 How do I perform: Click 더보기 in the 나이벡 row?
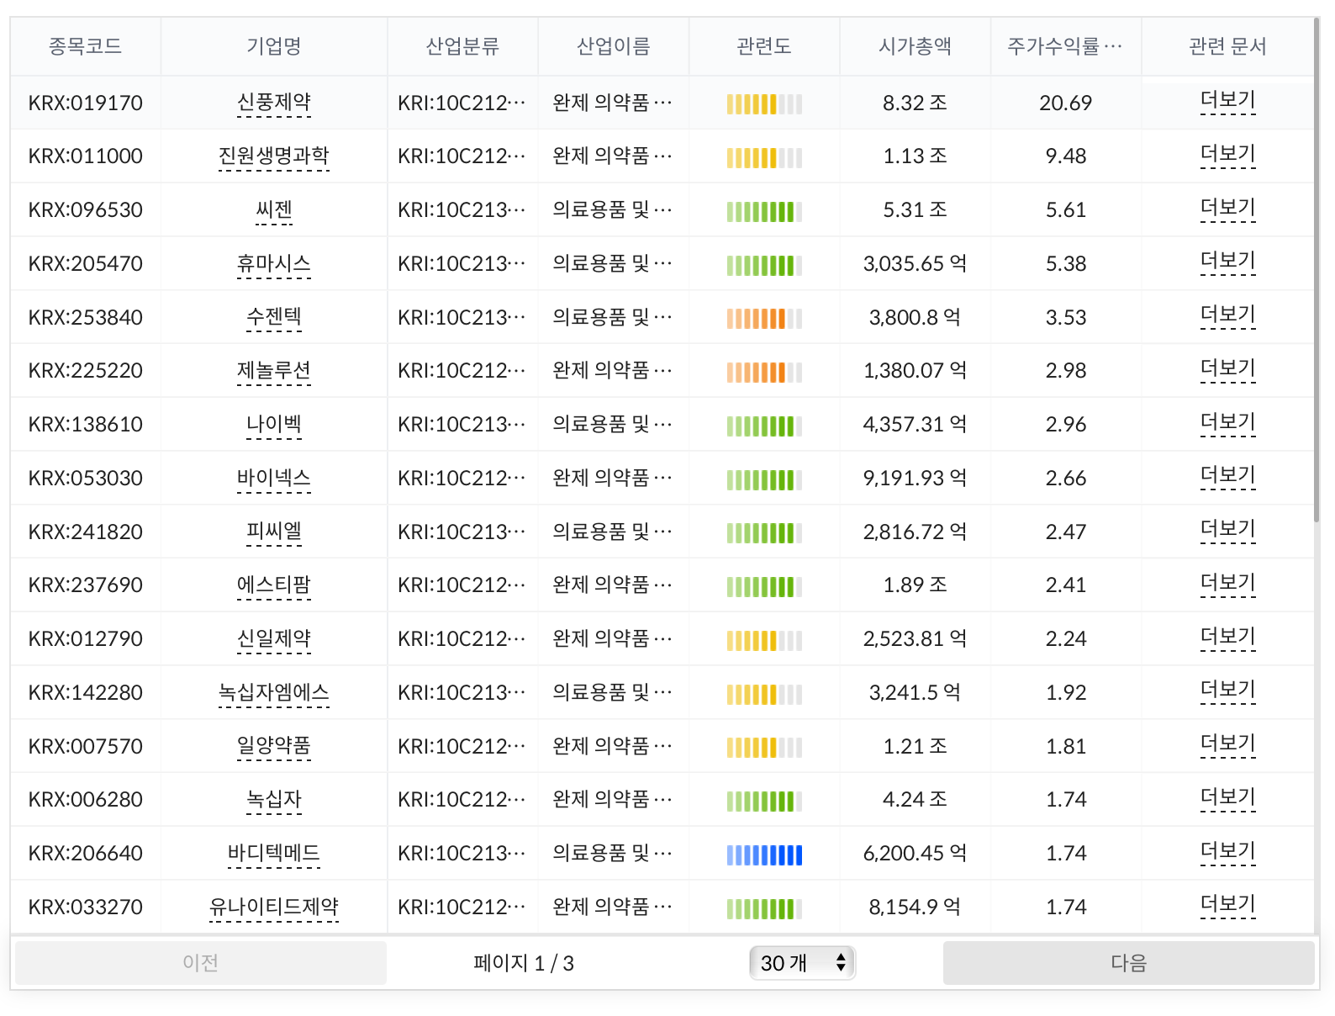pyautogui.click(x=1227, y=423)
